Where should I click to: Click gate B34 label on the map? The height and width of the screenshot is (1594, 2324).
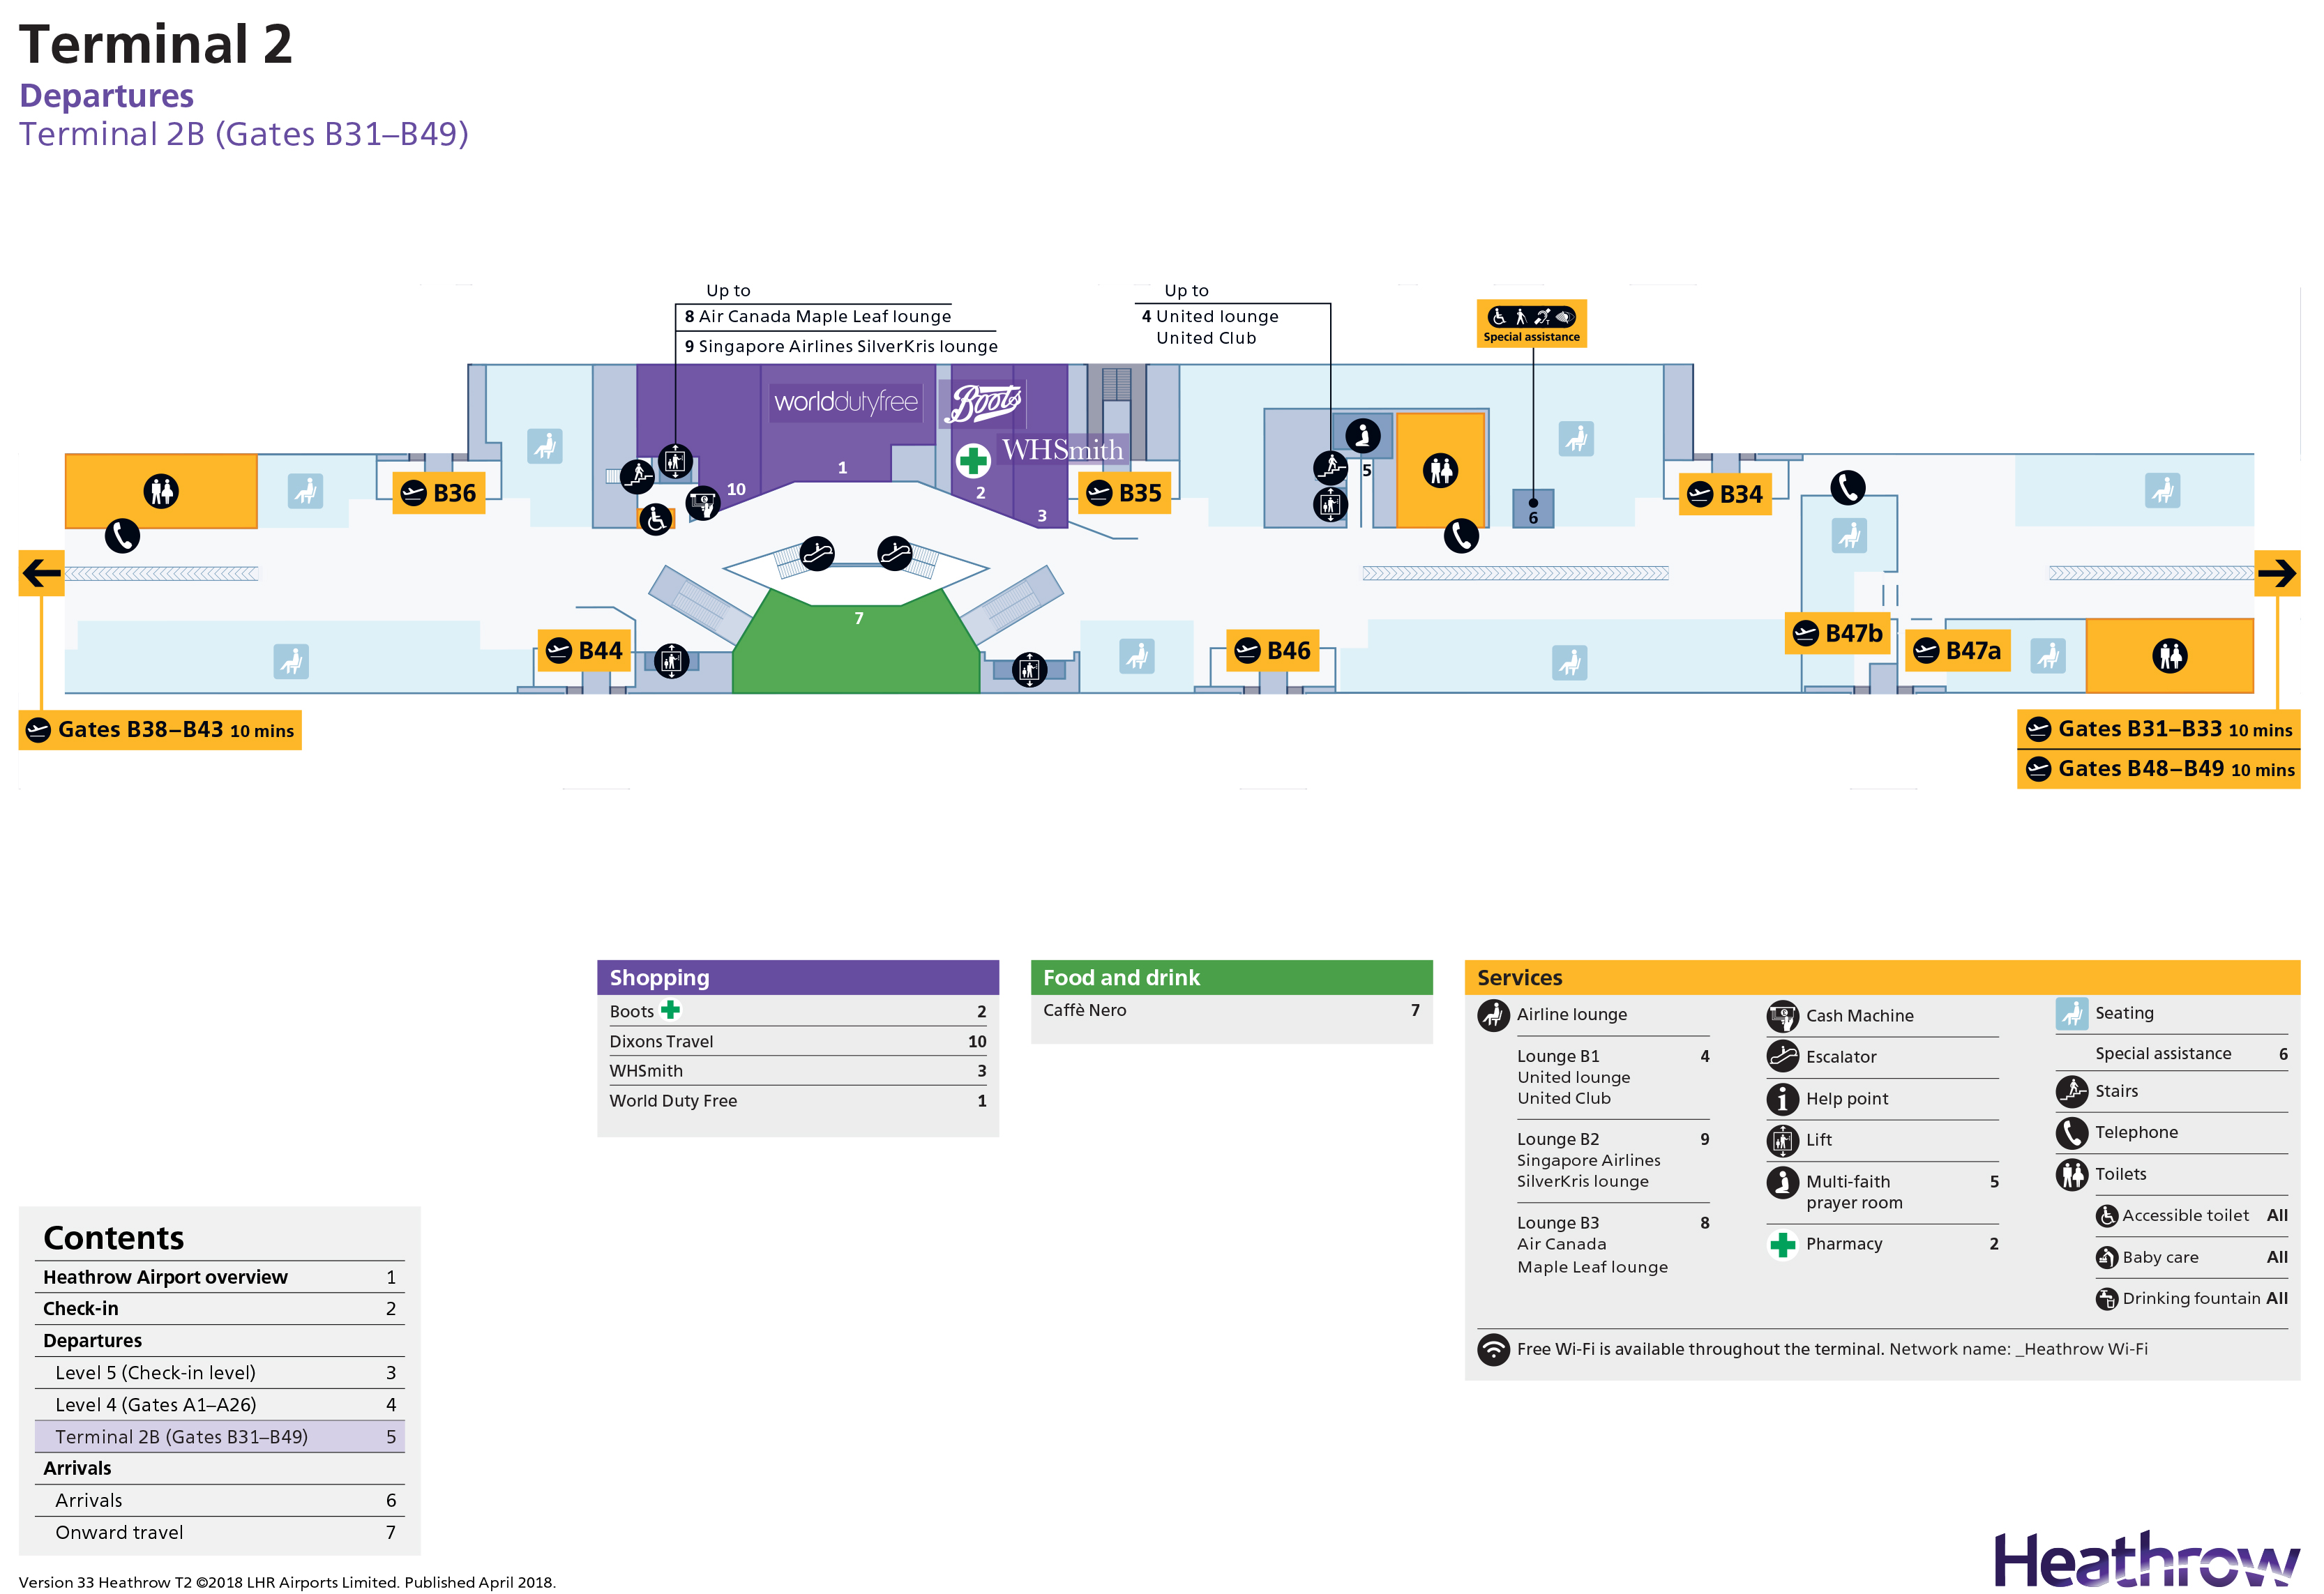[1725, 494]
